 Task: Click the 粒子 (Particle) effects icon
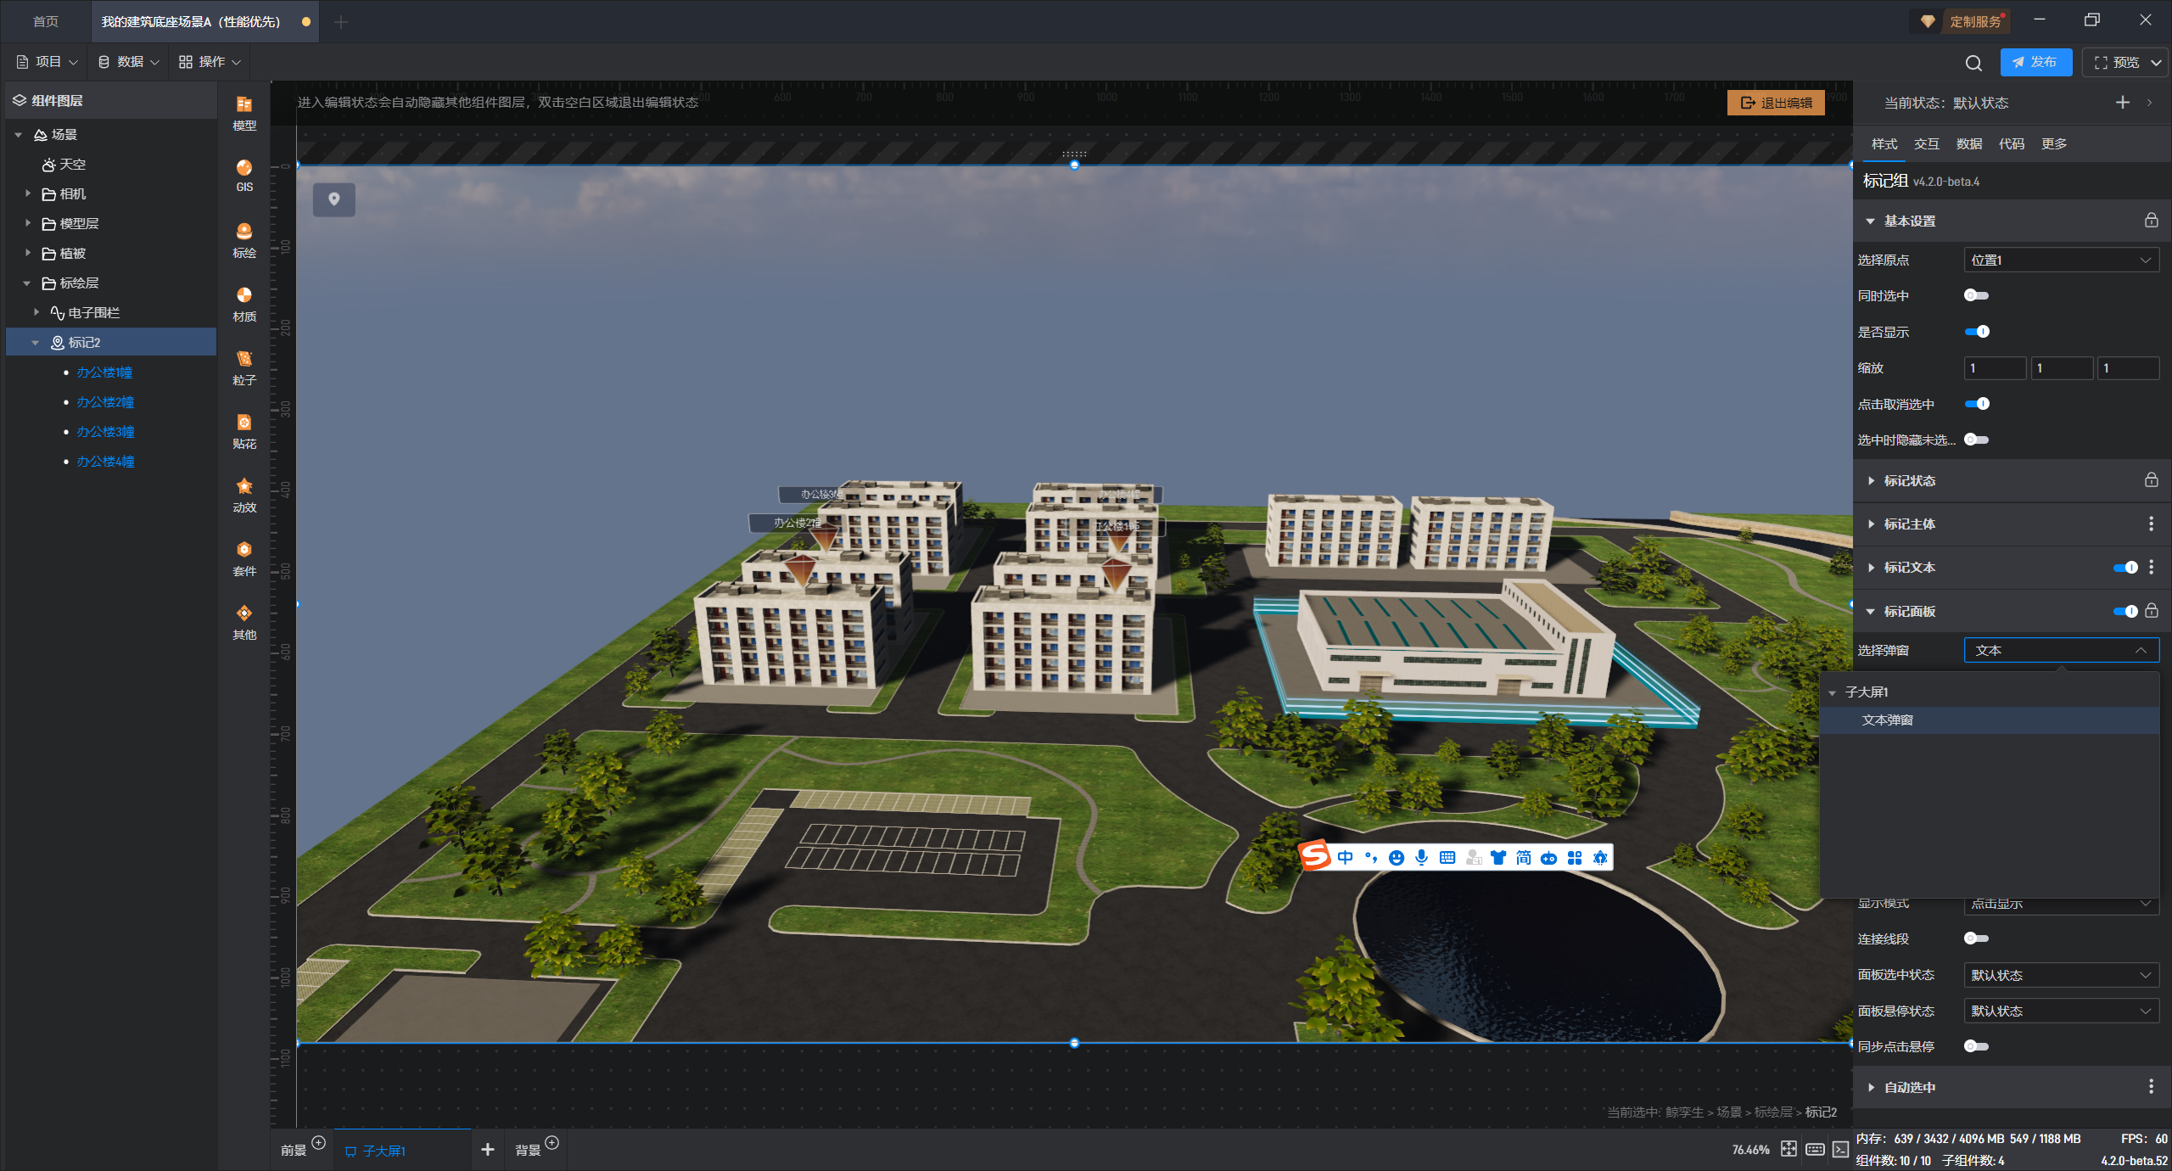(244, 367)
